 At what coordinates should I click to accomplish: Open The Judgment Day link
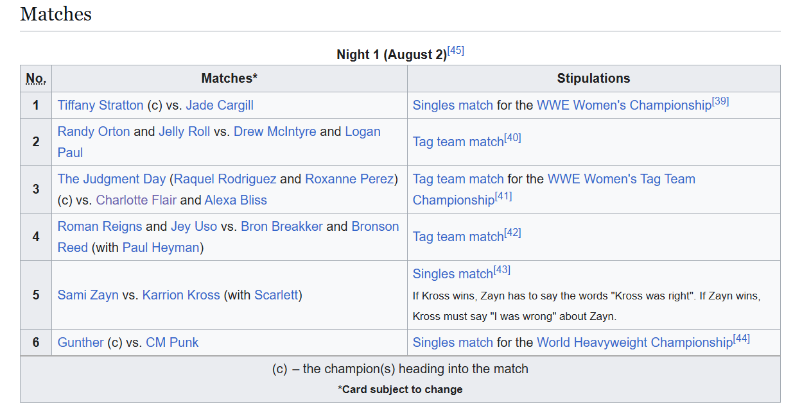112,179
